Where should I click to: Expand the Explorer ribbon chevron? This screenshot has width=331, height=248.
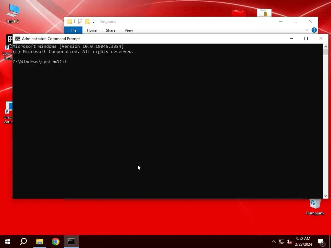click(x=307, y=30)
